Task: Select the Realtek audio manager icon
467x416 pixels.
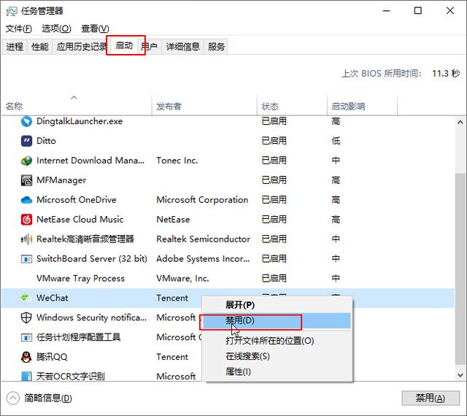Action: [26, 239]
